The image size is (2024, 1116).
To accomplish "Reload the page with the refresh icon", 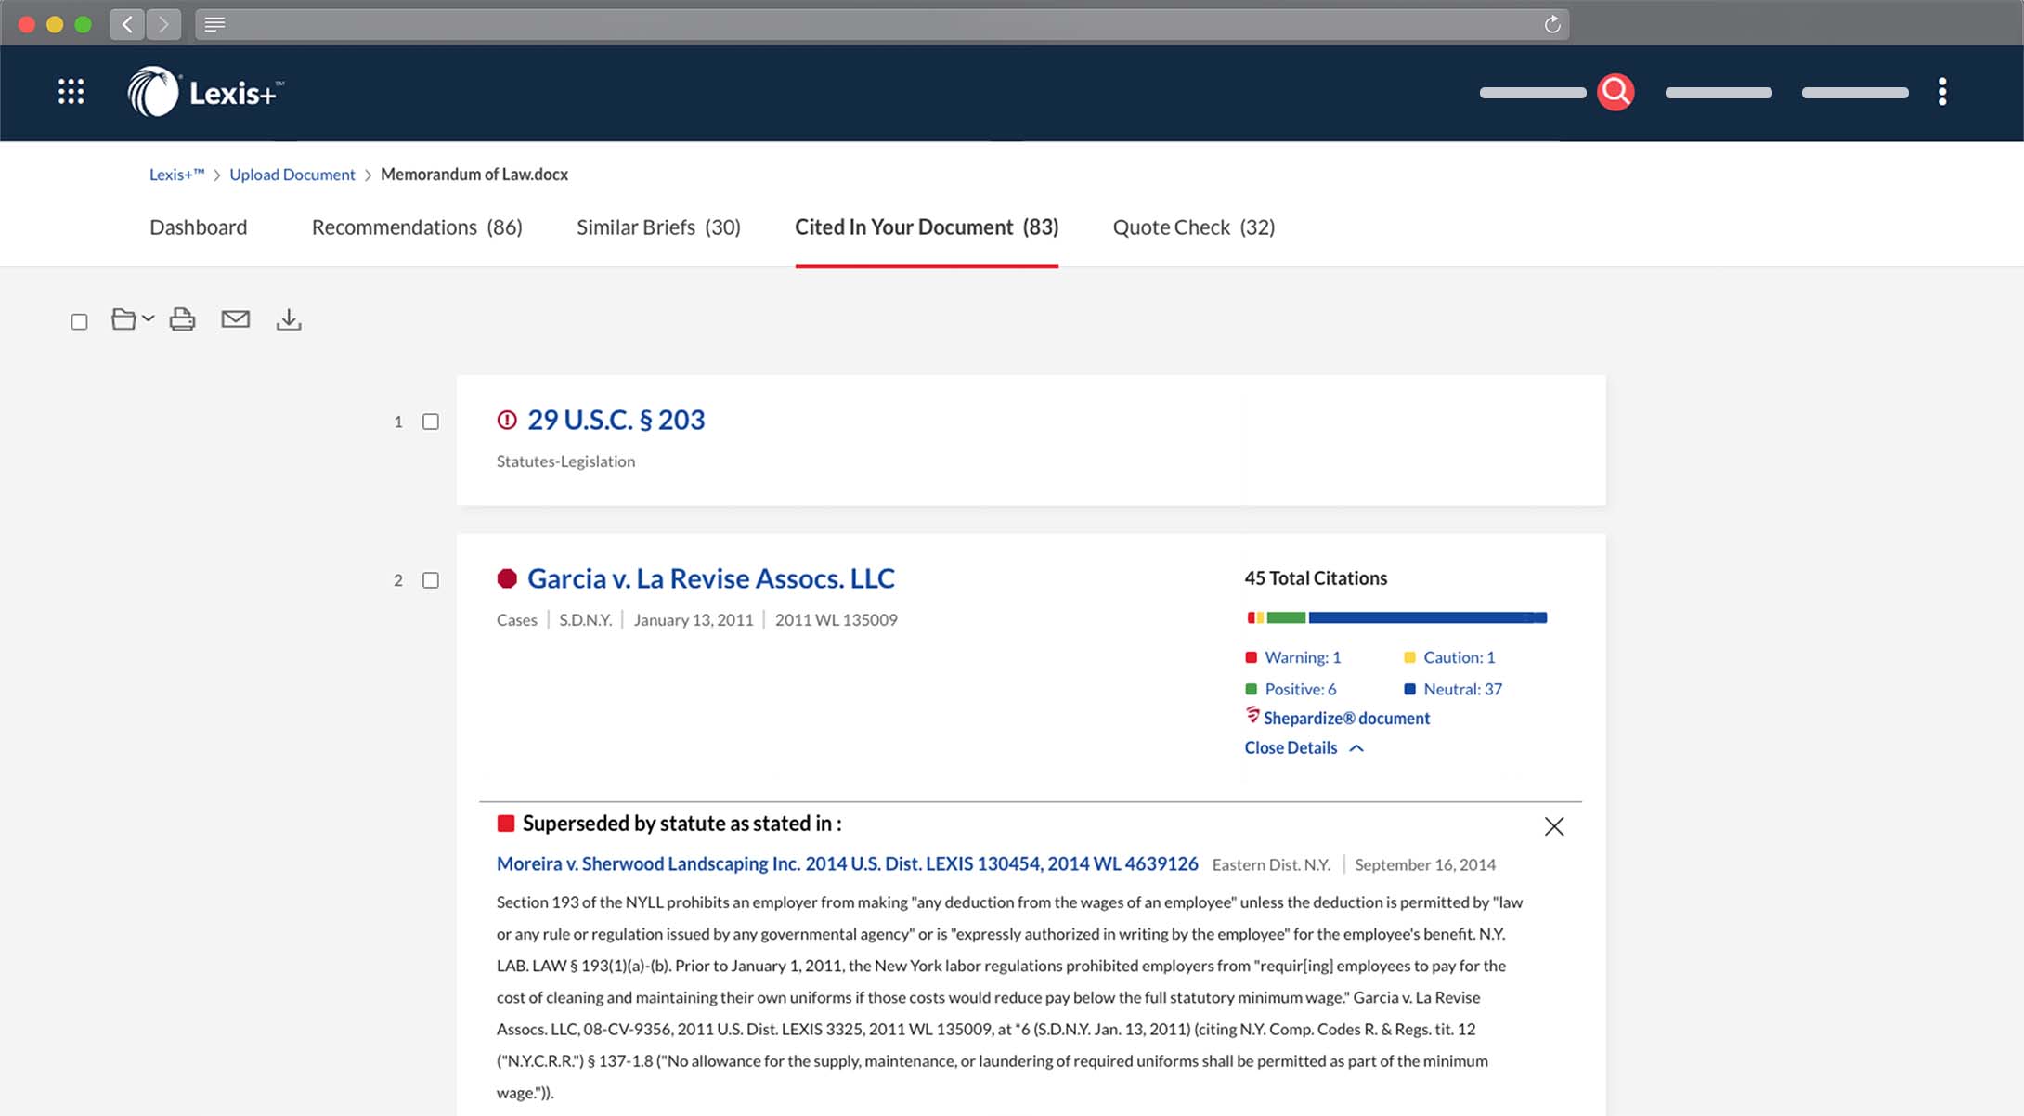I will [1552, 24].
